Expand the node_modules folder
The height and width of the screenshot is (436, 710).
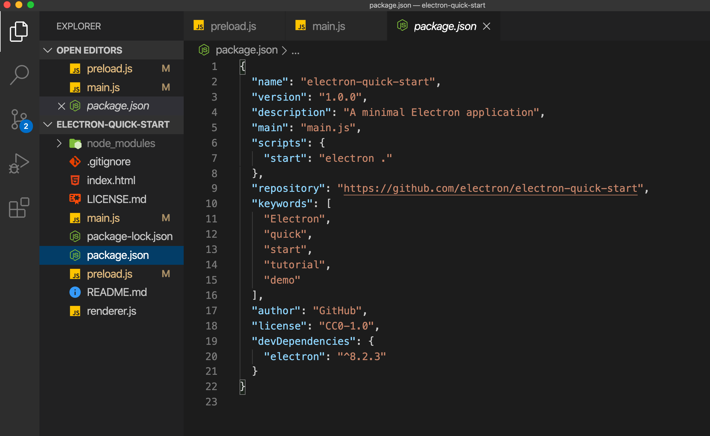(59, 143)
